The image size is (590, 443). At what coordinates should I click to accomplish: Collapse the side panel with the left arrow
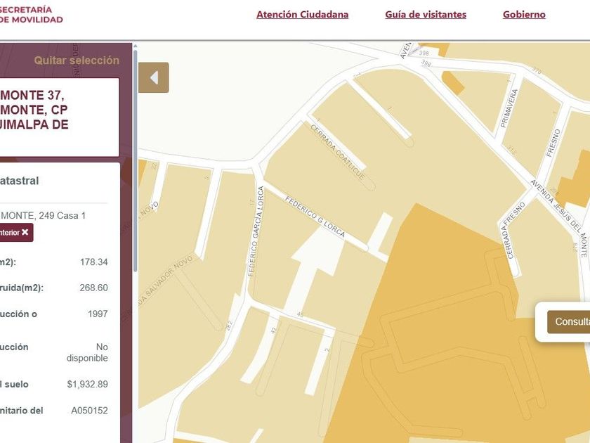pyautogui.click(x=153, y=77)
